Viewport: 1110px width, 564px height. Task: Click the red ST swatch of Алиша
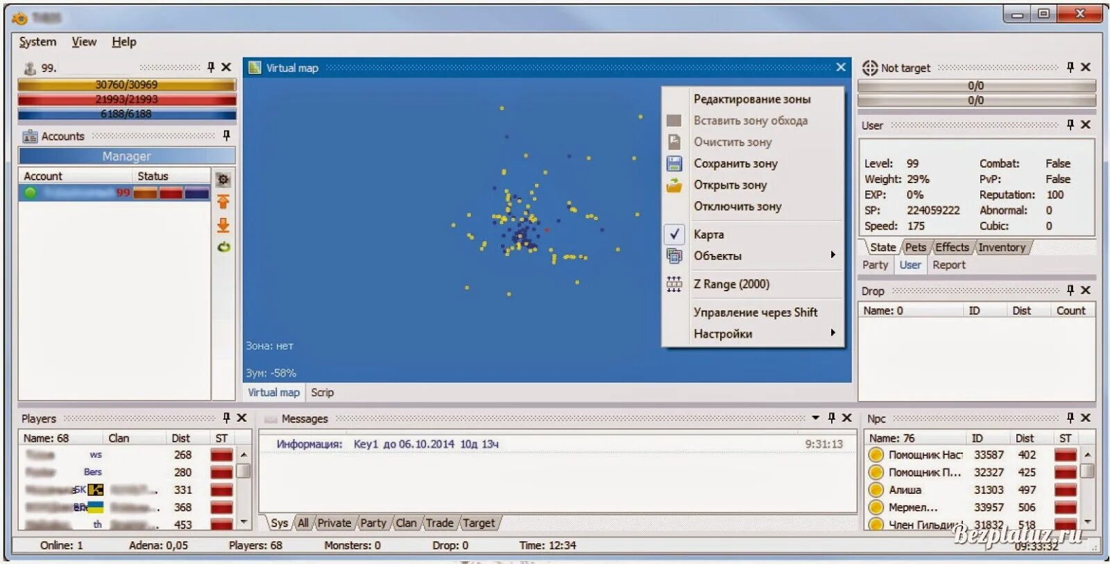(1065, 490)
